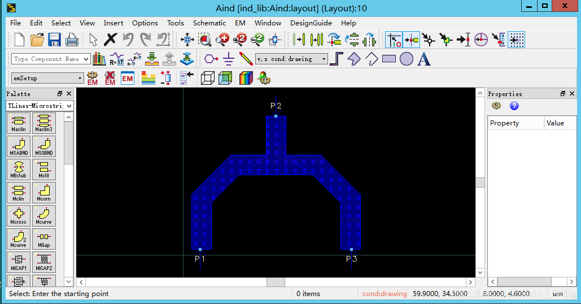Click the View All icon
581x304 pixels.
click(x=187, y=40)
